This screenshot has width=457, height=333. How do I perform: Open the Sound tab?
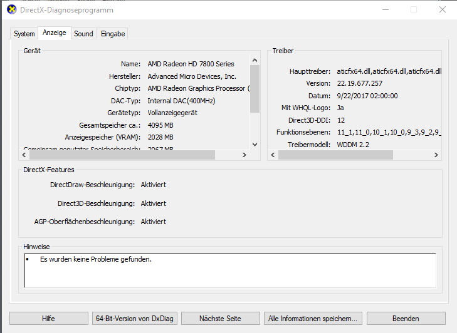click(x=83, y=34)
